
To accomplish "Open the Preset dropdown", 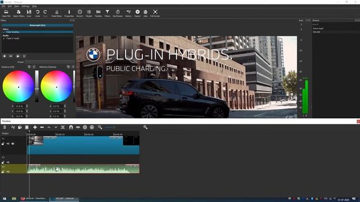I will pos(49,62).
